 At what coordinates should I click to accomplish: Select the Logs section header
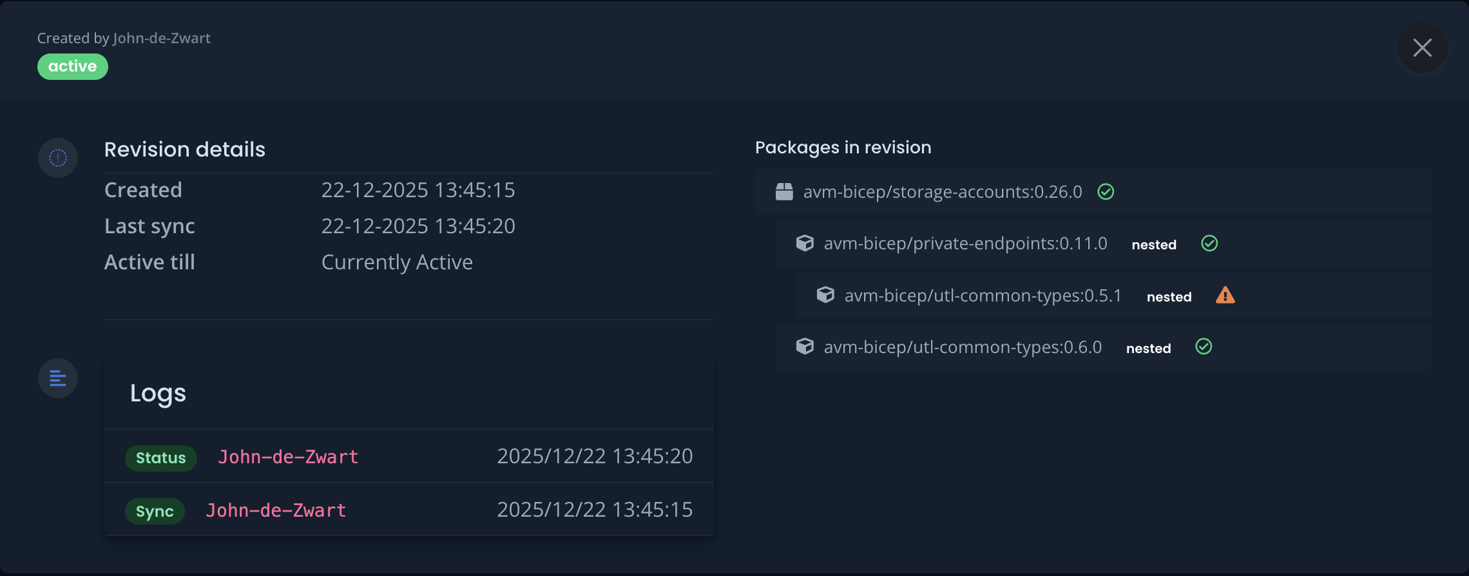[158, 393]
